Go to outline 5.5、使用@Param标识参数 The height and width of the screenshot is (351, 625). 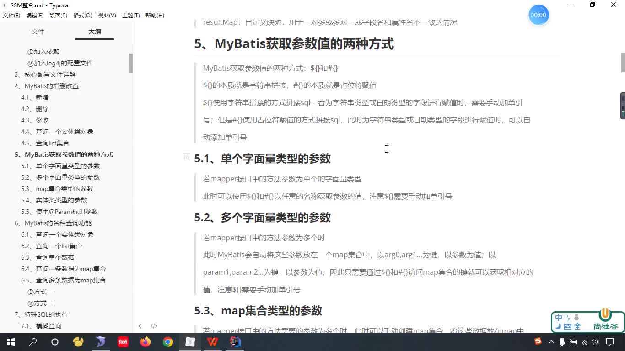59,212
